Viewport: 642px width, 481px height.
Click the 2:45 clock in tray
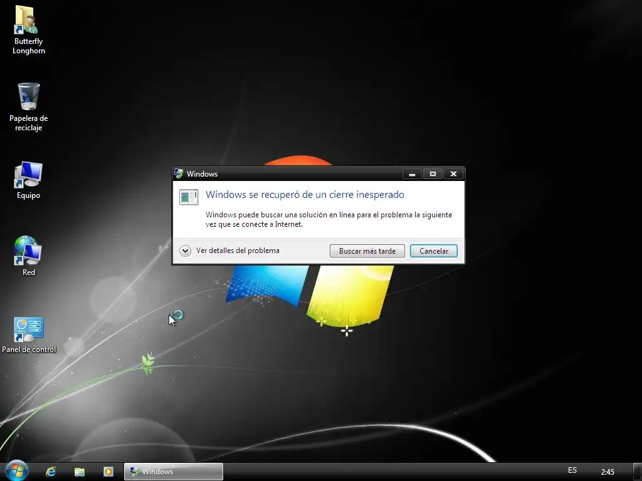(608, 472)
